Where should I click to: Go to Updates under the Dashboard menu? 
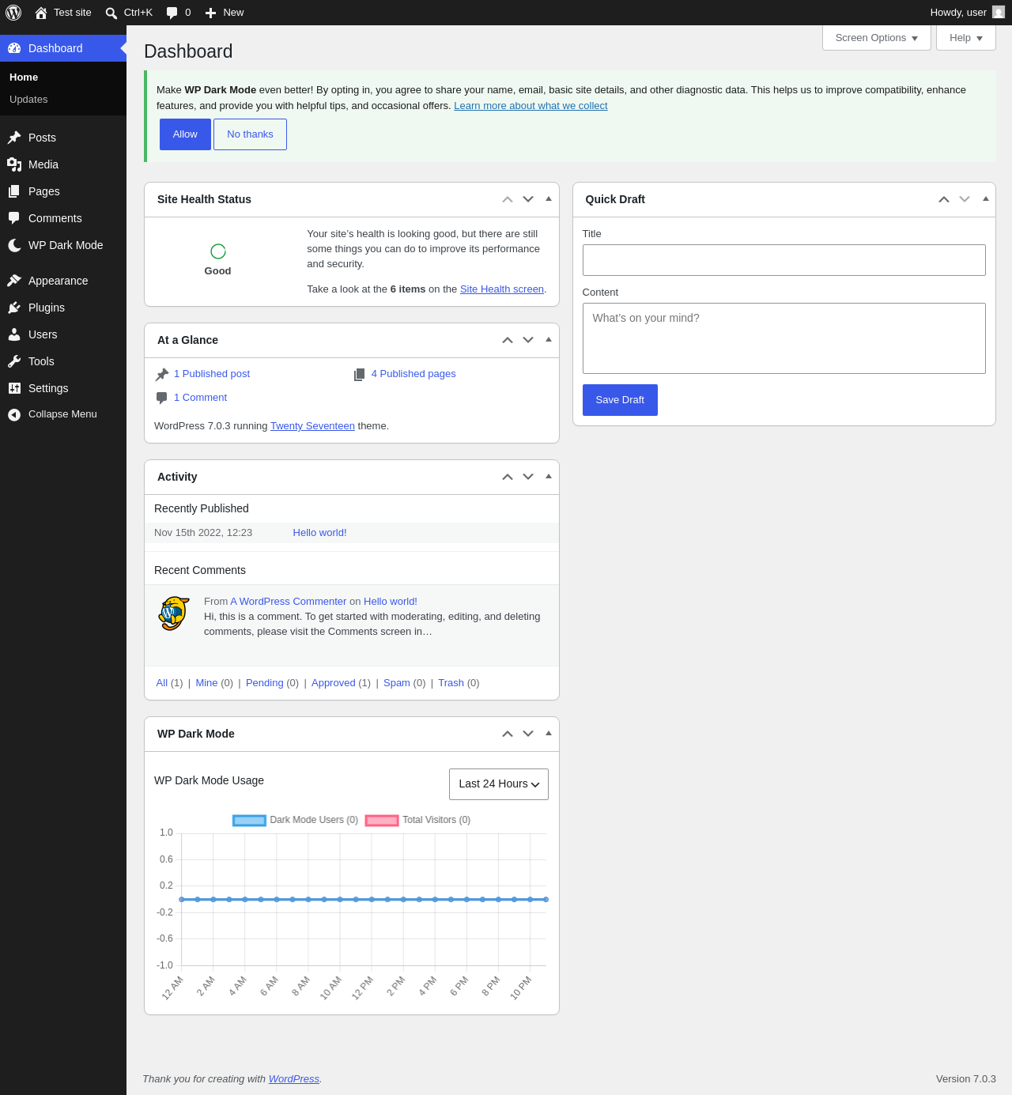pyautogui.click(x=28, y=100)
